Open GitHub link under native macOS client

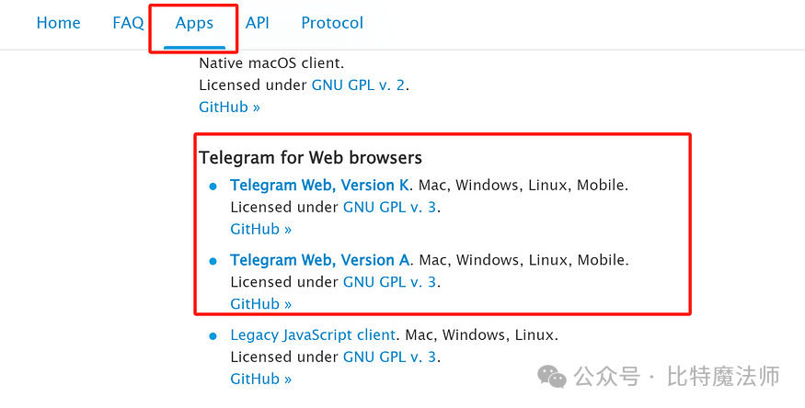pyautogui.click(x=229, y=108)
